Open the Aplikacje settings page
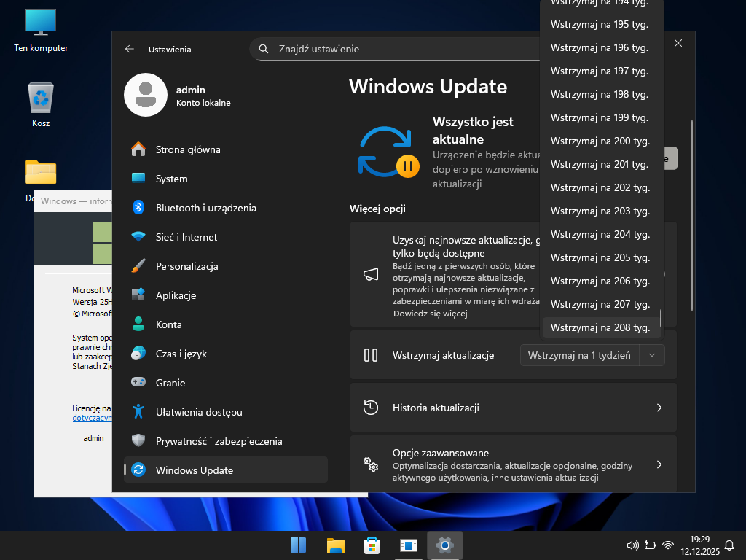 (176, 295)
